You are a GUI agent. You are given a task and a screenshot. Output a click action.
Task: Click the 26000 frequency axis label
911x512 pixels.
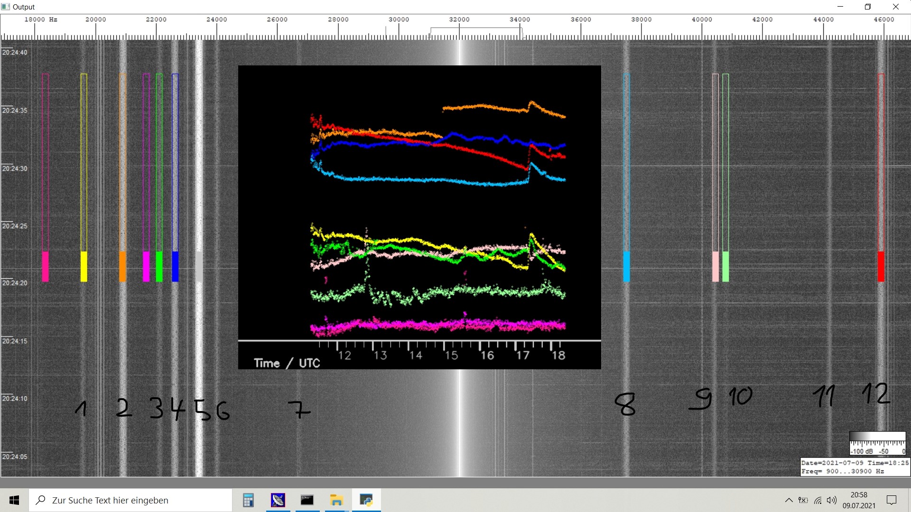(277, 19)
